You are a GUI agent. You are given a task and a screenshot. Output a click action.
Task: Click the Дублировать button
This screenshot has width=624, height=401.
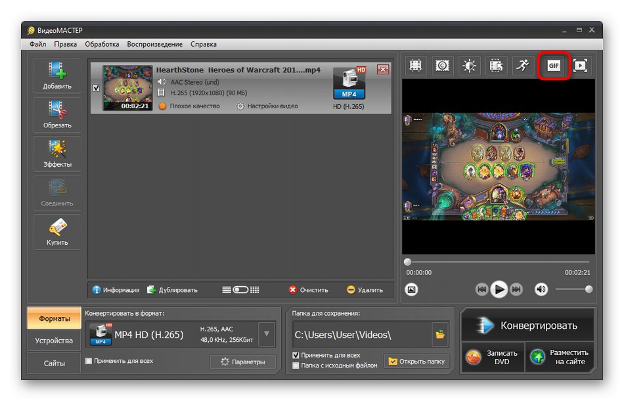click(172, 290)
